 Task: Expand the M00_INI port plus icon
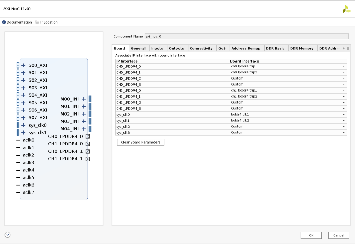(x=84, y=99)
